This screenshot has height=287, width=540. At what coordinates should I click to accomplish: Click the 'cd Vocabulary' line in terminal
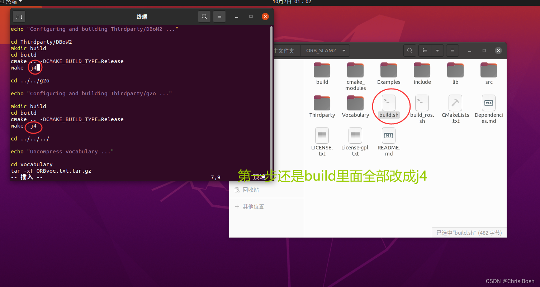click(32, 164)
